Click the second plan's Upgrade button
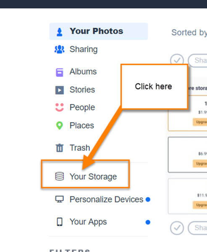The height and width of the screenshot is (252, 207). [x=200, y=164]
